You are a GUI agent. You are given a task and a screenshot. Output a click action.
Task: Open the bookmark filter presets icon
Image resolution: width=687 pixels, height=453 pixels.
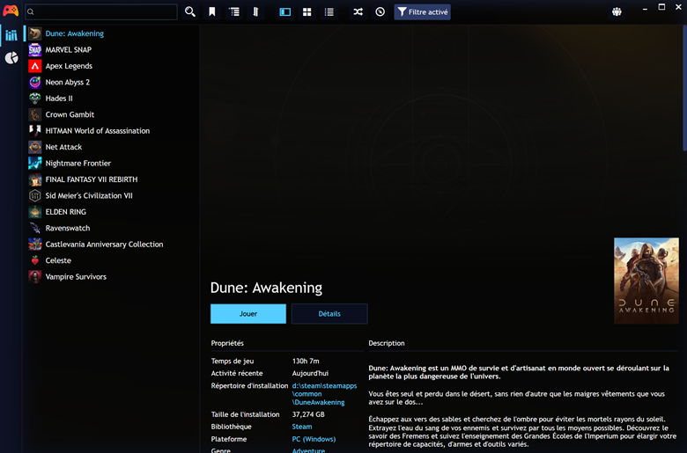(x=212, y=12)
